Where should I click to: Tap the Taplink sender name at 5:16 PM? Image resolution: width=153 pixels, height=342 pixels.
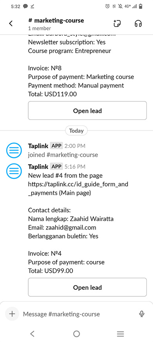[x=38, y=167]
